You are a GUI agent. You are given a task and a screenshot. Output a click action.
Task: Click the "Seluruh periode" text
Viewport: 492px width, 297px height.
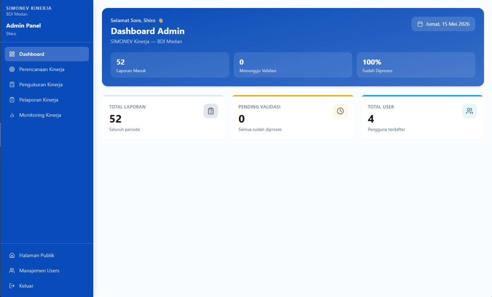point(124,129)
